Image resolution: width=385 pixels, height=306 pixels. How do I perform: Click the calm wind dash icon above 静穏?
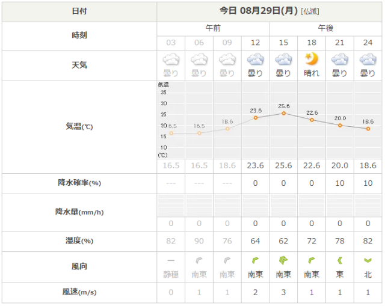coord(171,260)
